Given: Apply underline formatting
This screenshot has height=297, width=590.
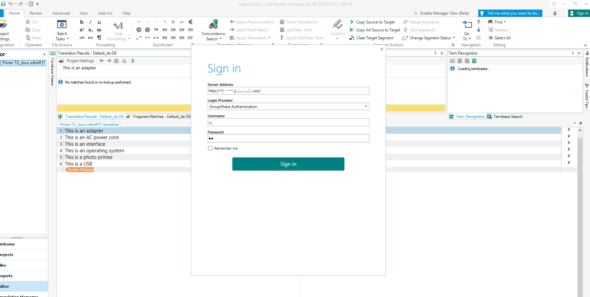Looking at the screenshot, I should click(x=99, y=22).
